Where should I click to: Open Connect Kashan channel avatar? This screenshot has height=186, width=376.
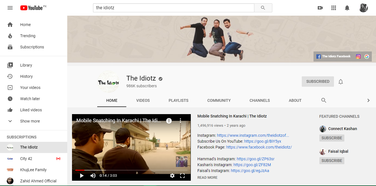(x=323, y=129)
